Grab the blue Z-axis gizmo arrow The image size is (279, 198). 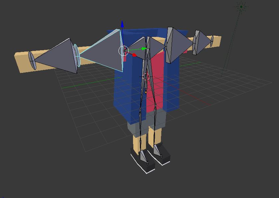pyautogui.click(x=122, y=24)
